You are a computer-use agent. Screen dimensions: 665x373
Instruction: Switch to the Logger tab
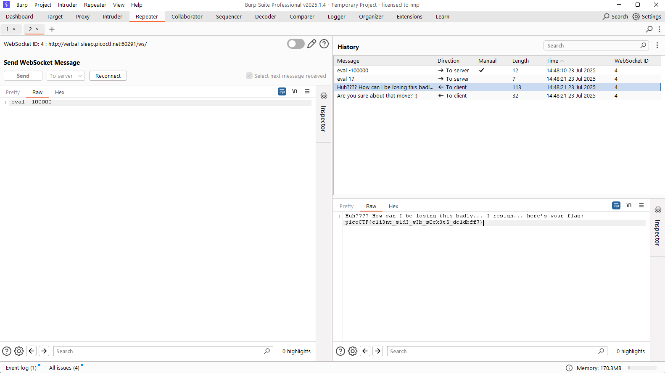tap(337, 16)
